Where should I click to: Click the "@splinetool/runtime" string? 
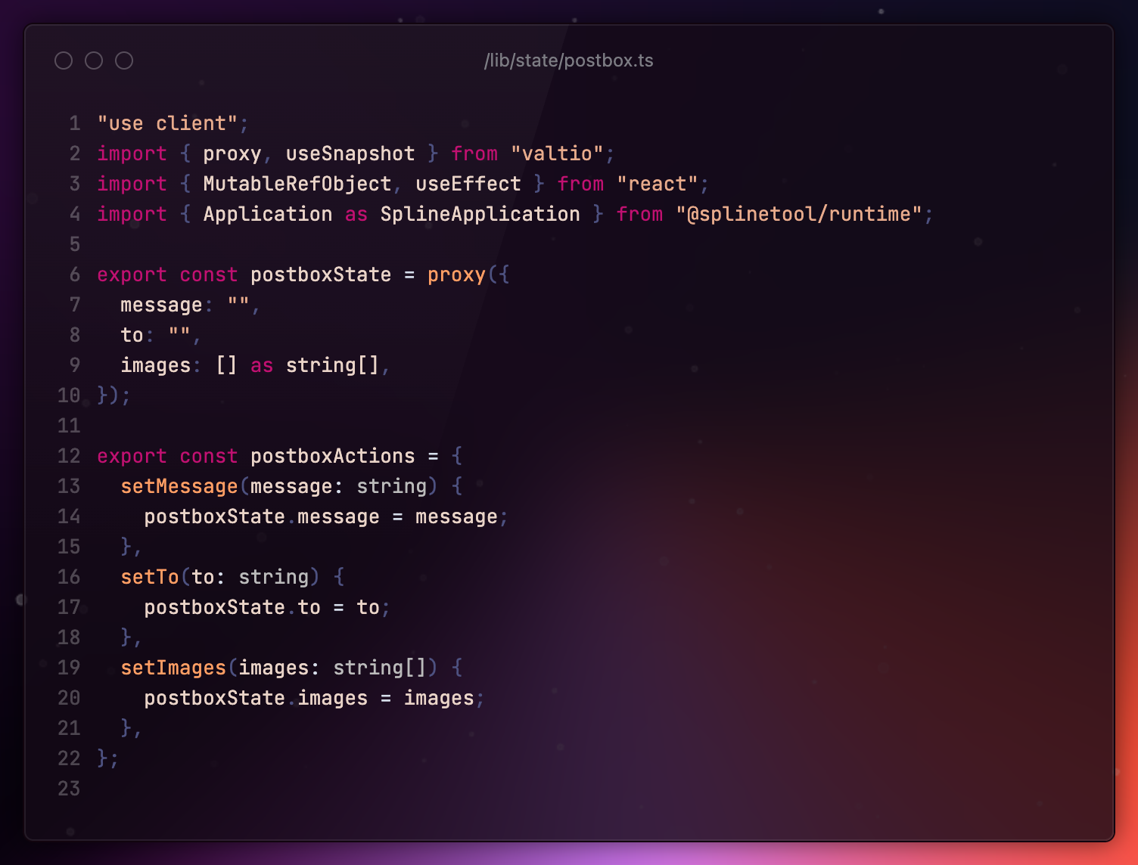pos(799,214)
